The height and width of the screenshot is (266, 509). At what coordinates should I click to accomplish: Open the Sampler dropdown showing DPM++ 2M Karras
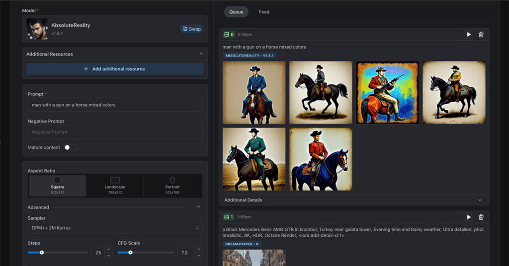tap(115, 228)
